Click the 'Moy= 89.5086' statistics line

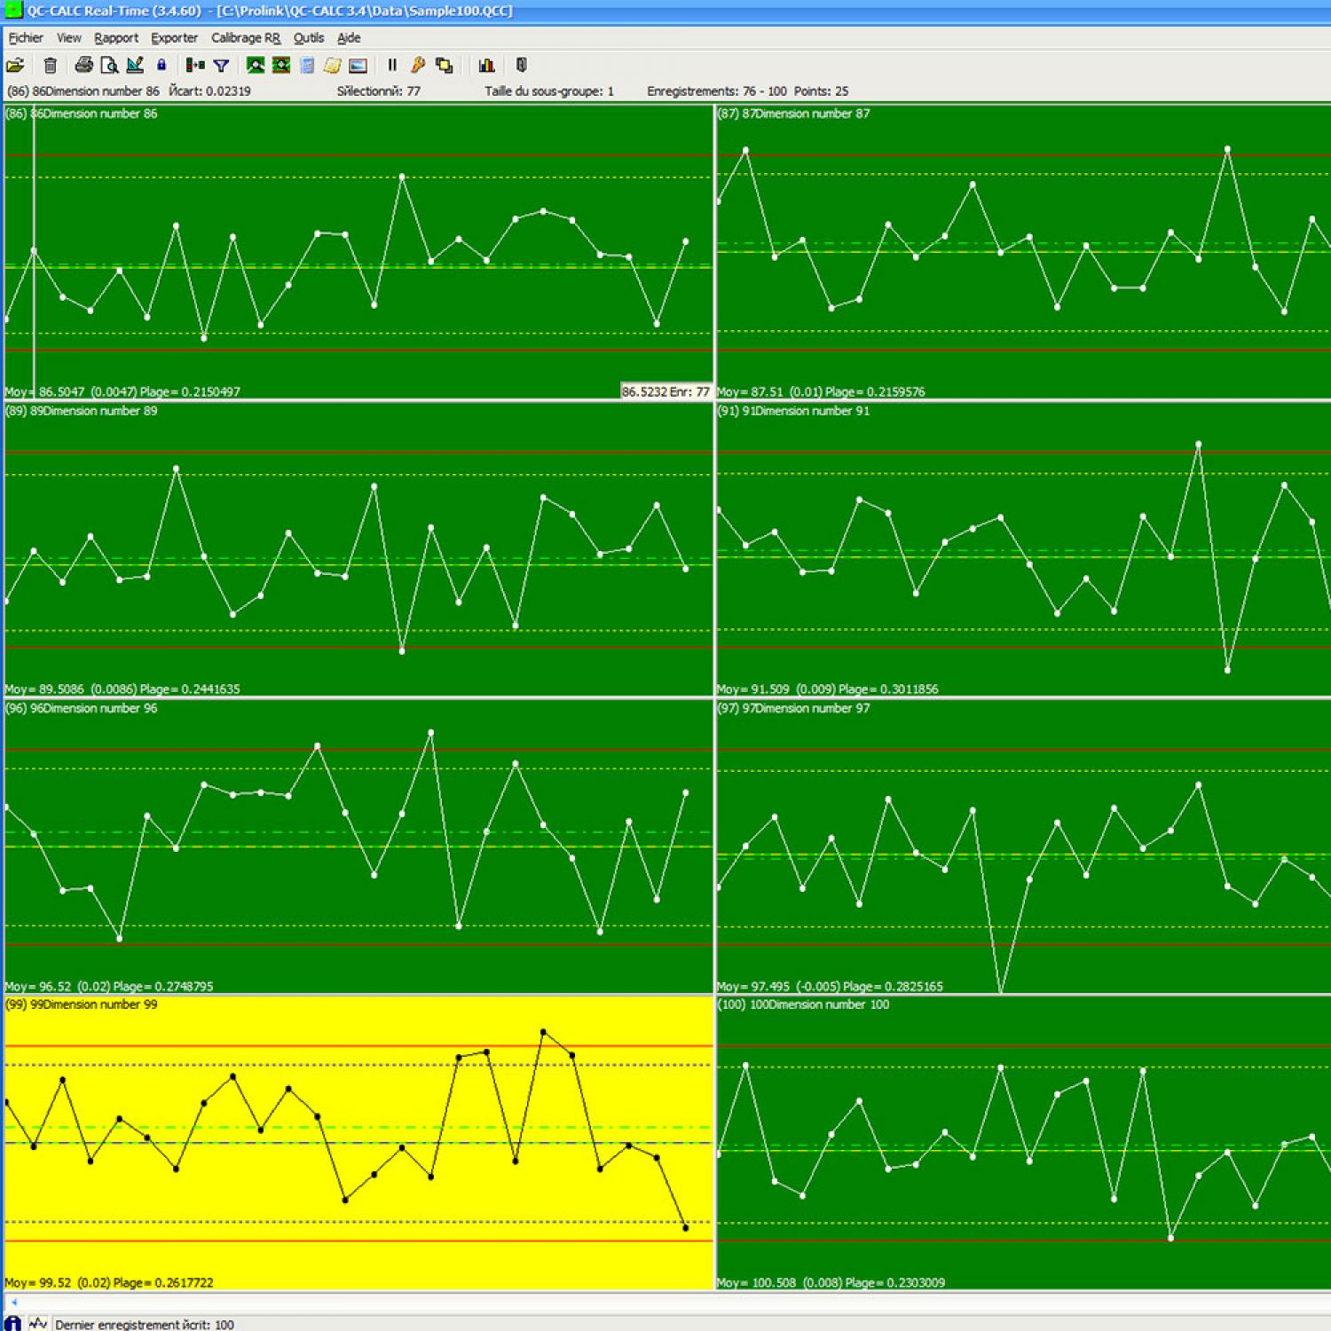(x=122, y=689)
